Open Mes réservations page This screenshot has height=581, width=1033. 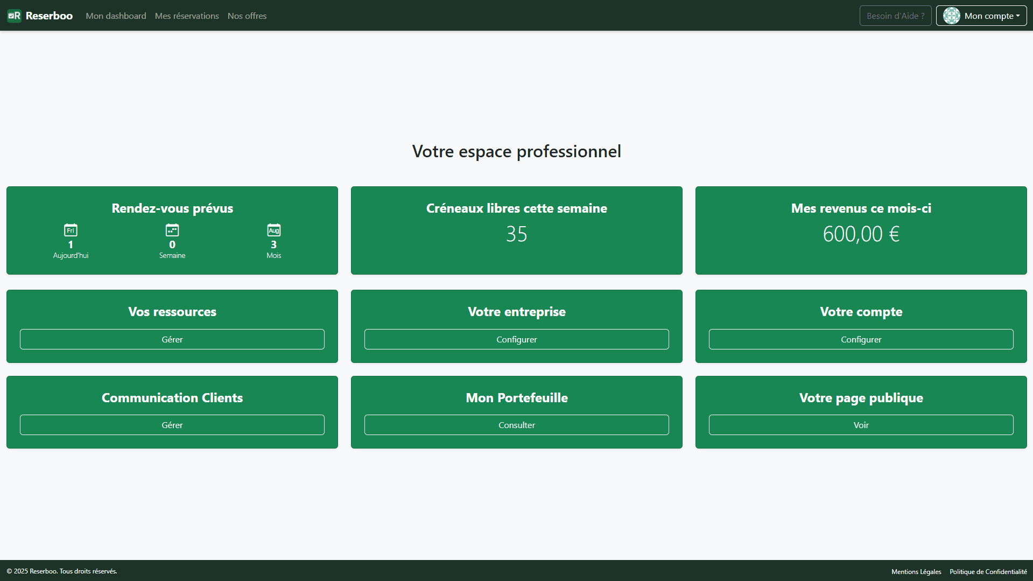point(187,16)
